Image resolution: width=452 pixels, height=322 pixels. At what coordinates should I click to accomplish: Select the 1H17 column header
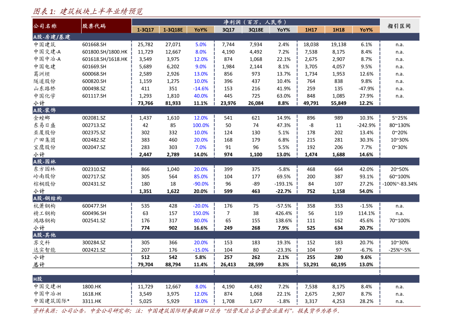point(311,30)
